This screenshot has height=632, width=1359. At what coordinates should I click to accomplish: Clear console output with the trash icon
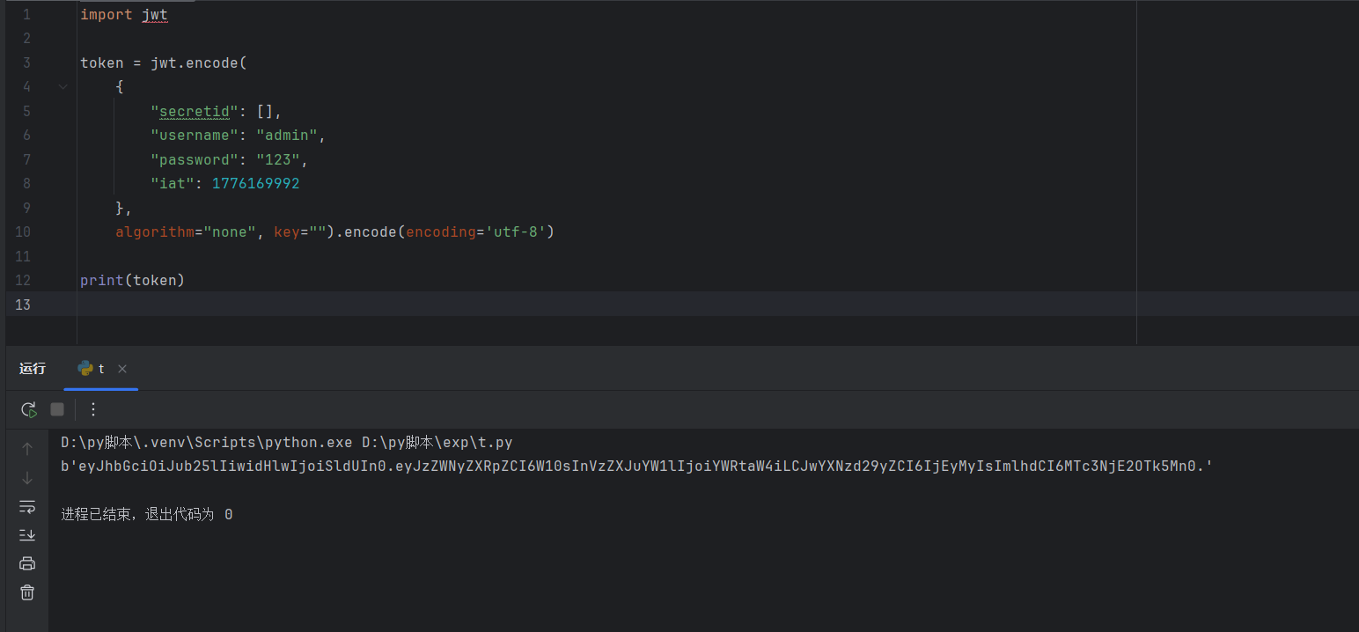click(x=27, y=592)
